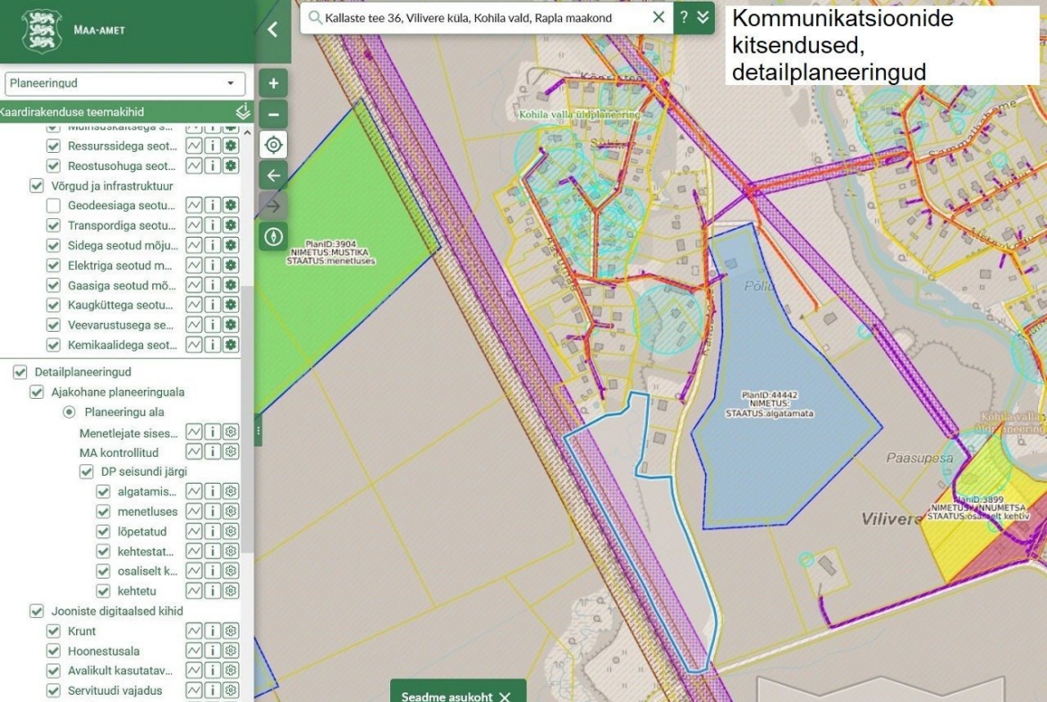The image size is (1047, 702).
Task: Toggle DP seisundi järgi checkbox
Action: click(86, 472)
